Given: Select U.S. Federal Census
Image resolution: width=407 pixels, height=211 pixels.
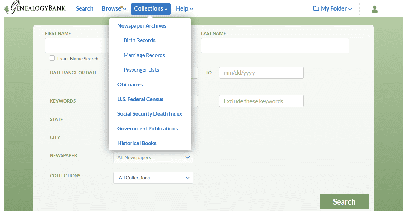Looking at the screenshot, I should coord(140,99).
